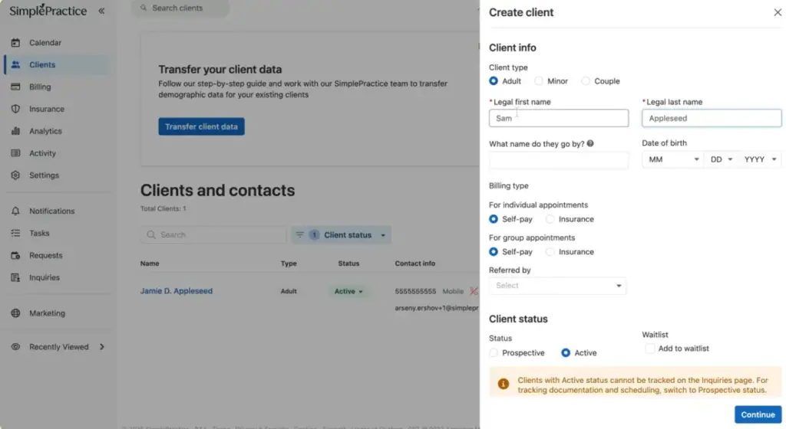Click the Insurance shield icon
This screenshot has width=786, height=429.
click(x=15, y=109)
